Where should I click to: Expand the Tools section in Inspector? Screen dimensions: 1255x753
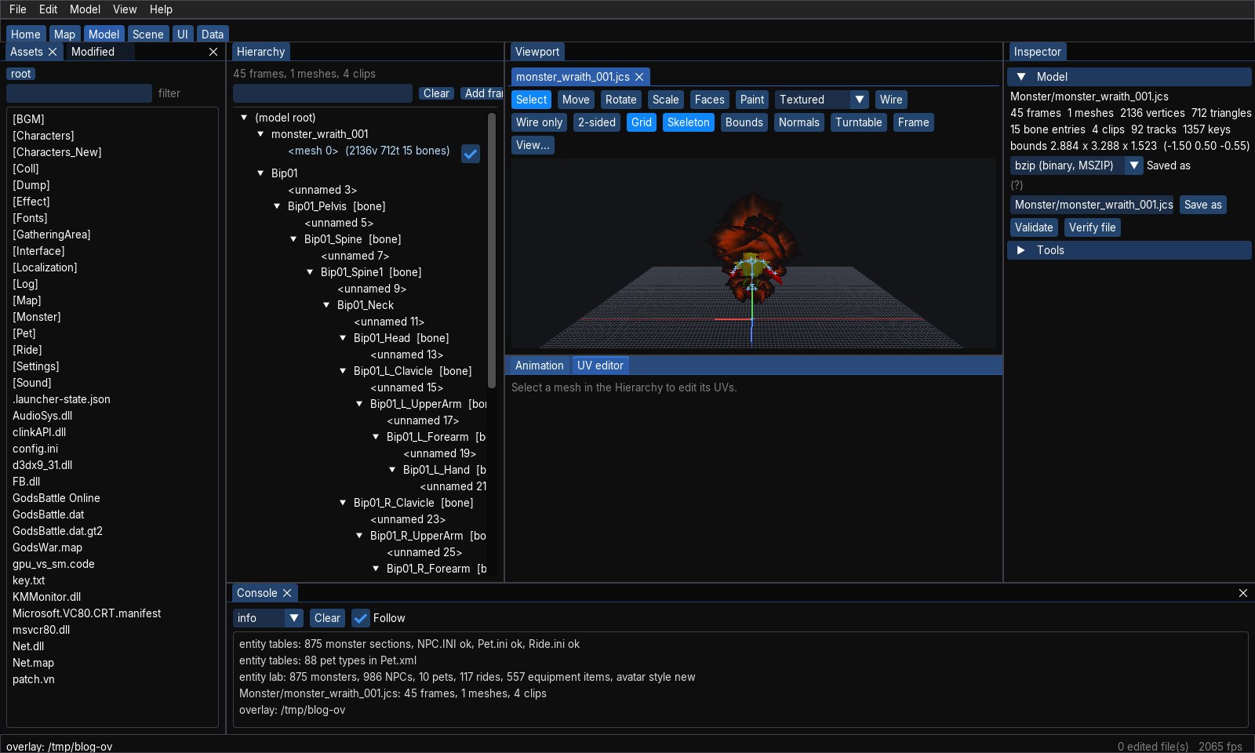point(1021,250)
